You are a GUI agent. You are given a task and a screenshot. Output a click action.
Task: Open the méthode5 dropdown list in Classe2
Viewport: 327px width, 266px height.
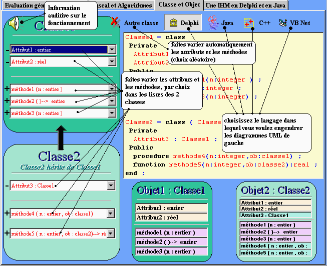click(112, 233)
